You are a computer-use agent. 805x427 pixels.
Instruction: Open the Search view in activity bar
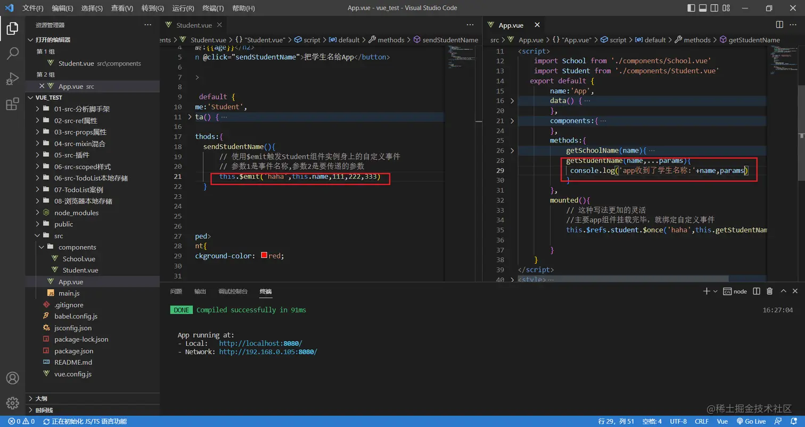pyautogui.click(x=12, y=53)
